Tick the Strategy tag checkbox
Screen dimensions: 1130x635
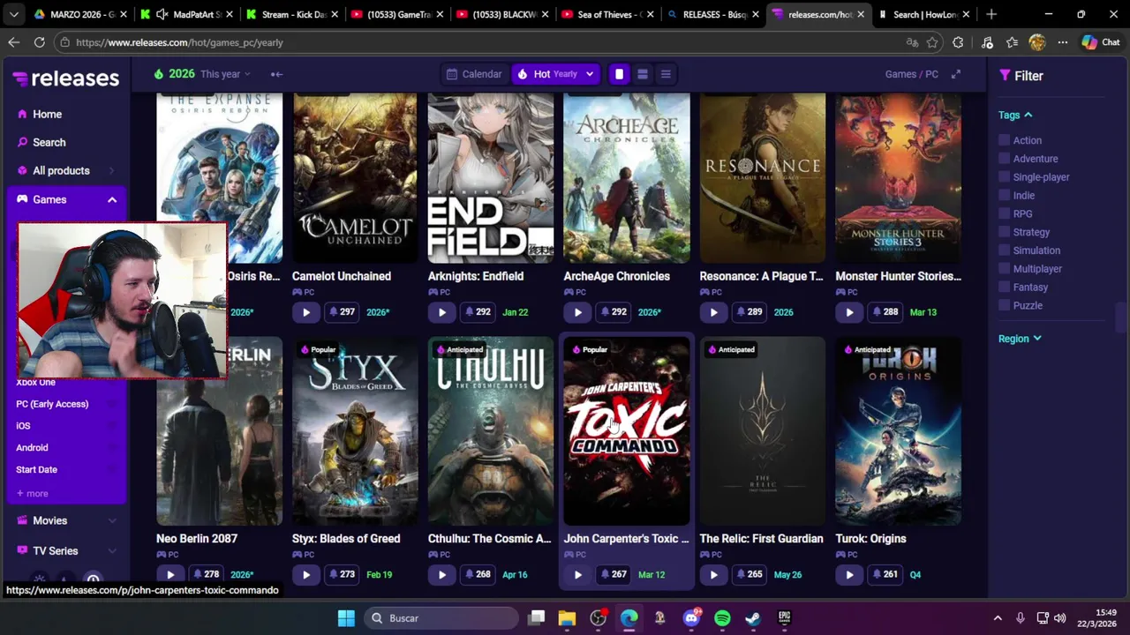tap(1004, 232)
